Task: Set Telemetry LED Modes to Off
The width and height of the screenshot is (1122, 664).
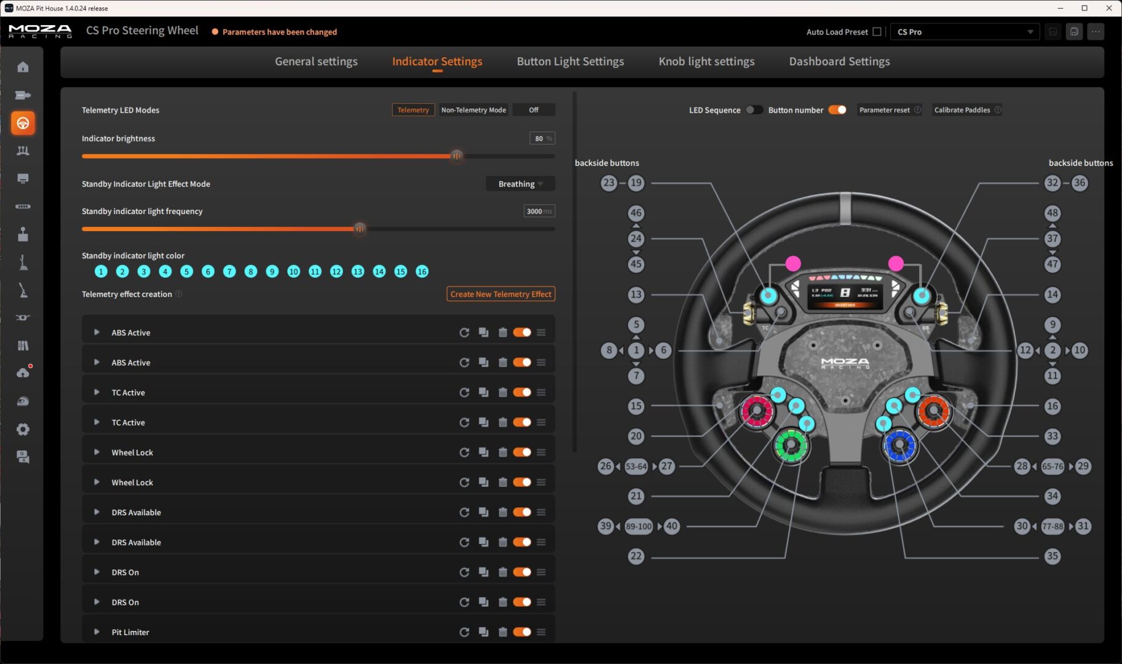Action: point(534,110)
